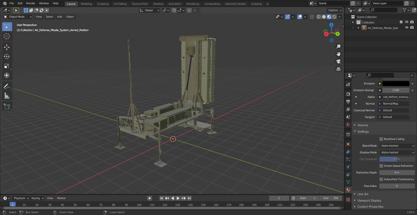
Task: Jump to the timeline end frame
Action: 189,198
